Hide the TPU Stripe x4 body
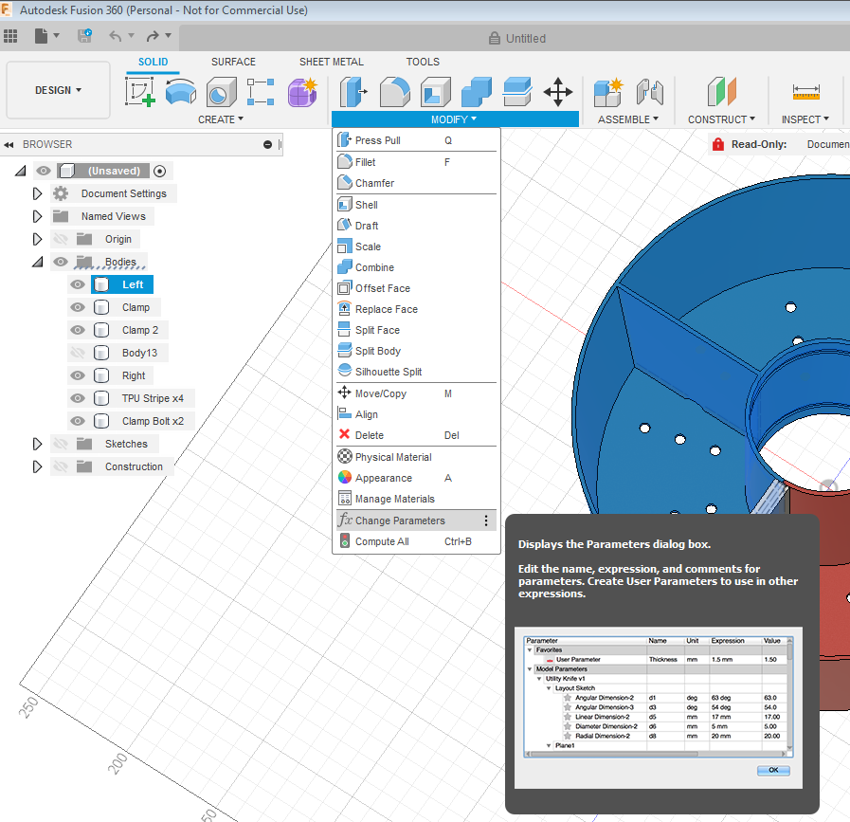The width and height of the screenshot is (850, 822). [78, 398]
